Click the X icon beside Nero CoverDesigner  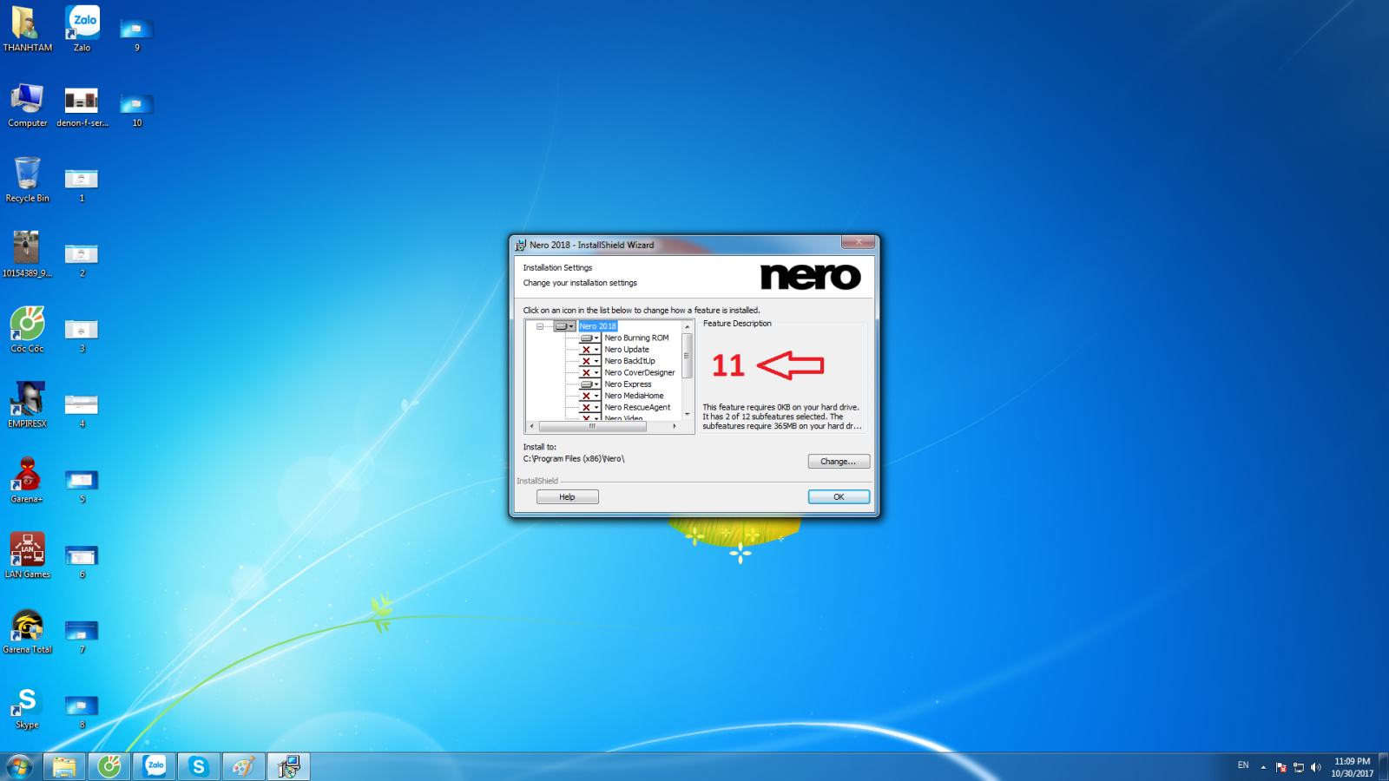(x=586, y=373)
